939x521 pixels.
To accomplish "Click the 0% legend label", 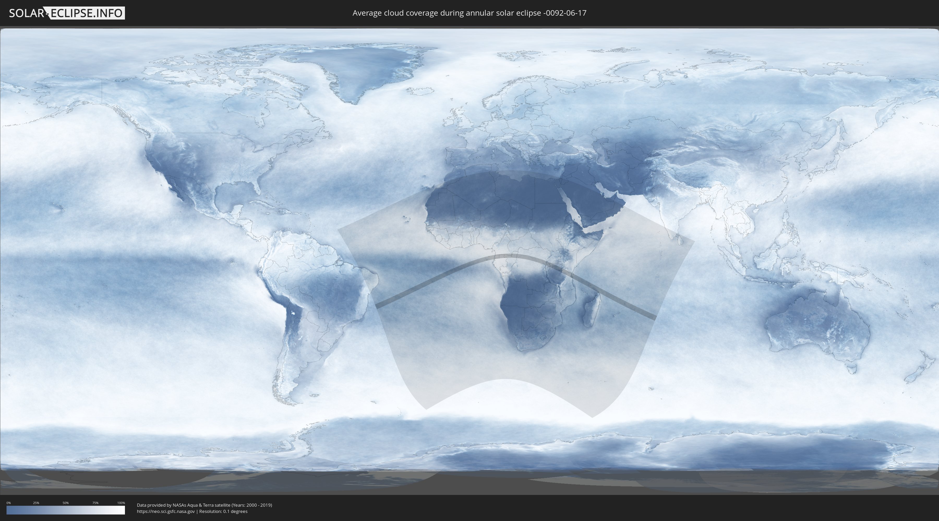I will point(9,503).
